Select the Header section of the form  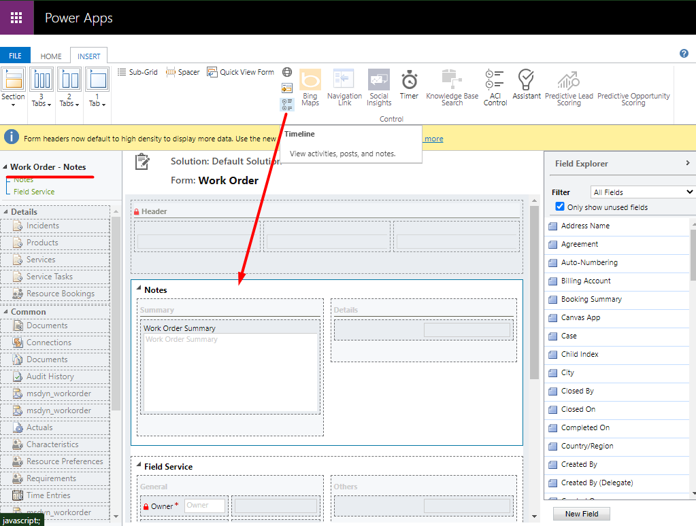pyautogui.click(x=327, y=236)
